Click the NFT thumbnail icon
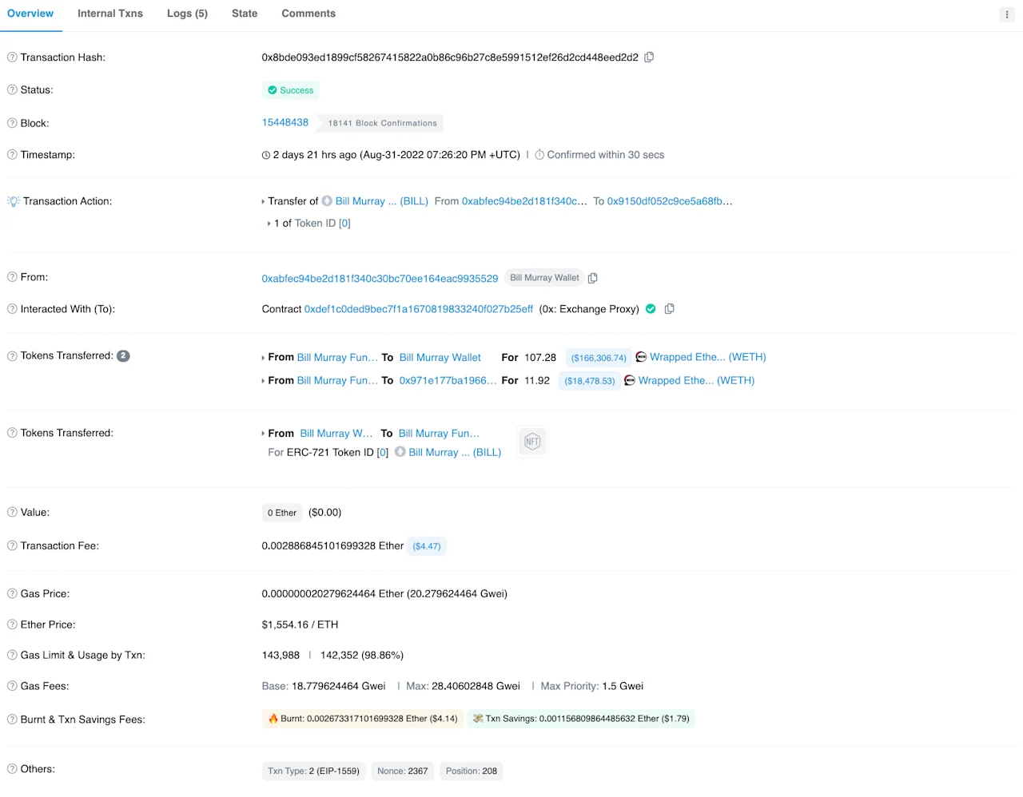Viewport: 1023px width, 797px height. [532, 442]
